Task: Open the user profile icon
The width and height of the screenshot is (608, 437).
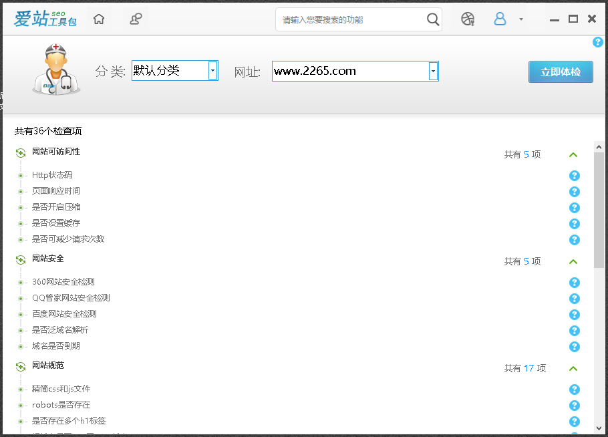Action: point(500,19)
